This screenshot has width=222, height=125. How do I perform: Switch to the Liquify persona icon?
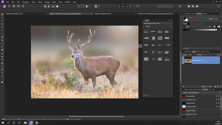click(x=9, y=6)
